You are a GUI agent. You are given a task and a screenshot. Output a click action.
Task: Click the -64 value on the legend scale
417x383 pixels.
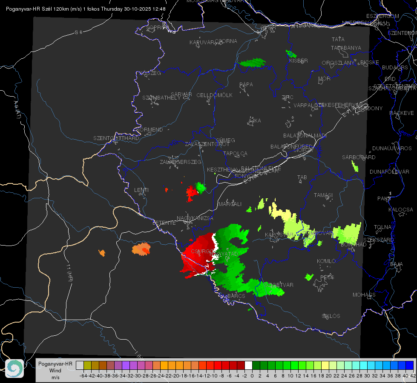click(x=83, y=376)
